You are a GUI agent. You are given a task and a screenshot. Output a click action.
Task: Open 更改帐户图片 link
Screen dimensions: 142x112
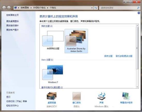point(12,30)
